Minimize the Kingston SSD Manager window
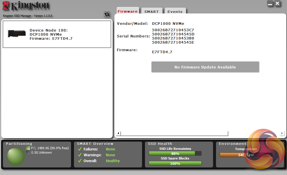287x175 pixels. (x=270, y=4)
